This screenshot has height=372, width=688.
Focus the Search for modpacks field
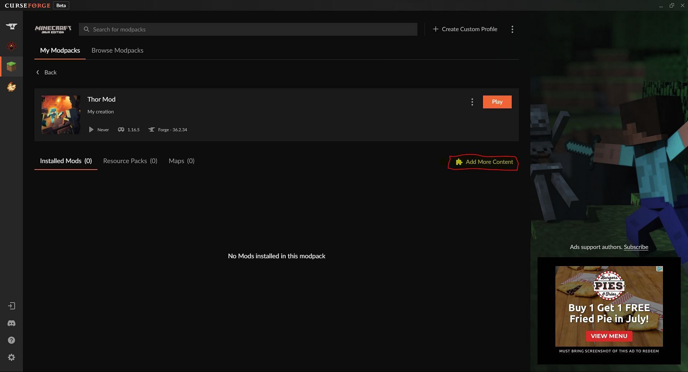pyautogui.click(x=248, y=29)
